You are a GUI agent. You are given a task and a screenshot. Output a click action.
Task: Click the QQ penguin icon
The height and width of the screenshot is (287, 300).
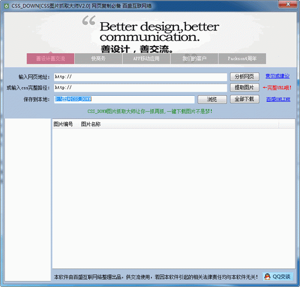pyautogui.click(x=267, y=276)
